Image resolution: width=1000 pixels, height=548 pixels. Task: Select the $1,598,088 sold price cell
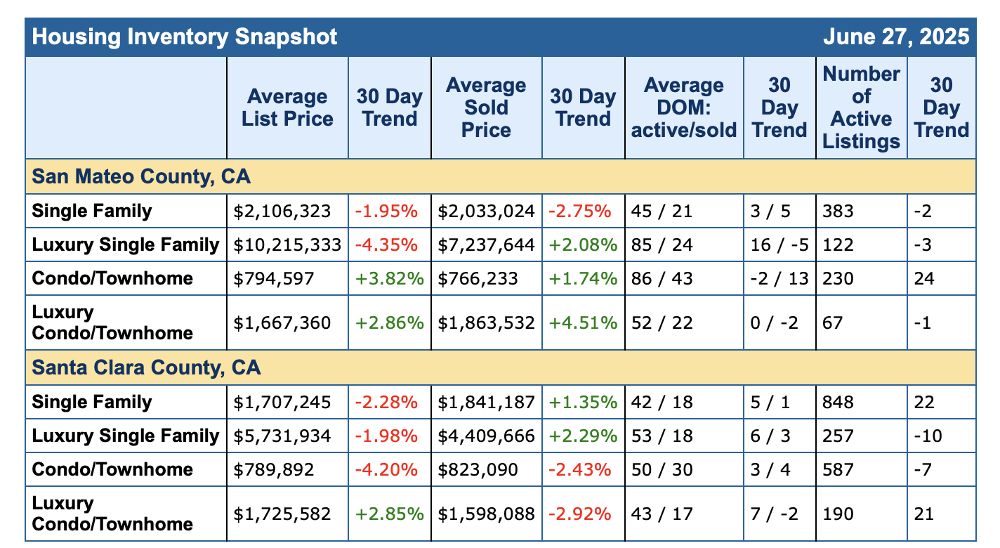pyautogui.click(x=486, y=514)
